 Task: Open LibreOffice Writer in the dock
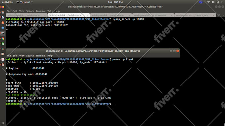coord(3,17)
